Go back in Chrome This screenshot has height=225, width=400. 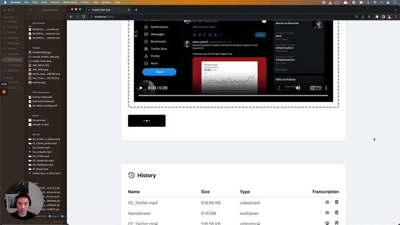coord(71,17)
